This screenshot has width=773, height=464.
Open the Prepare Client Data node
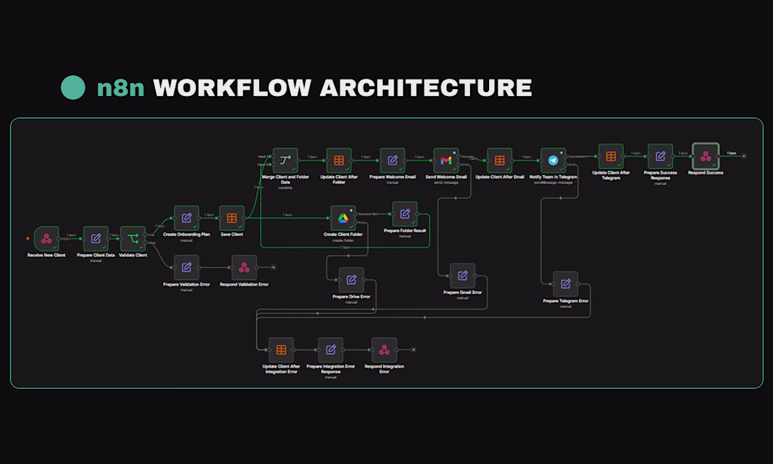pyautogui.click(x=96, y=239)
